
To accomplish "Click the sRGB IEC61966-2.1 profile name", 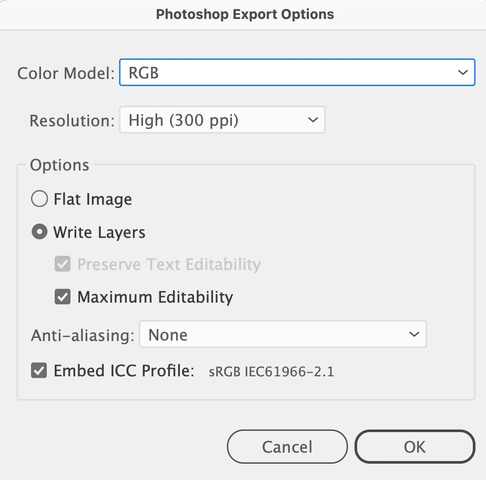I will click(x=271, y=372).
